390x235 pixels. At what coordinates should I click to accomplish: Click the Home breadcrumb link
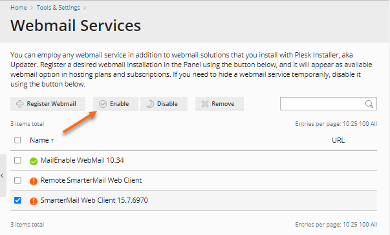[18, 8]
